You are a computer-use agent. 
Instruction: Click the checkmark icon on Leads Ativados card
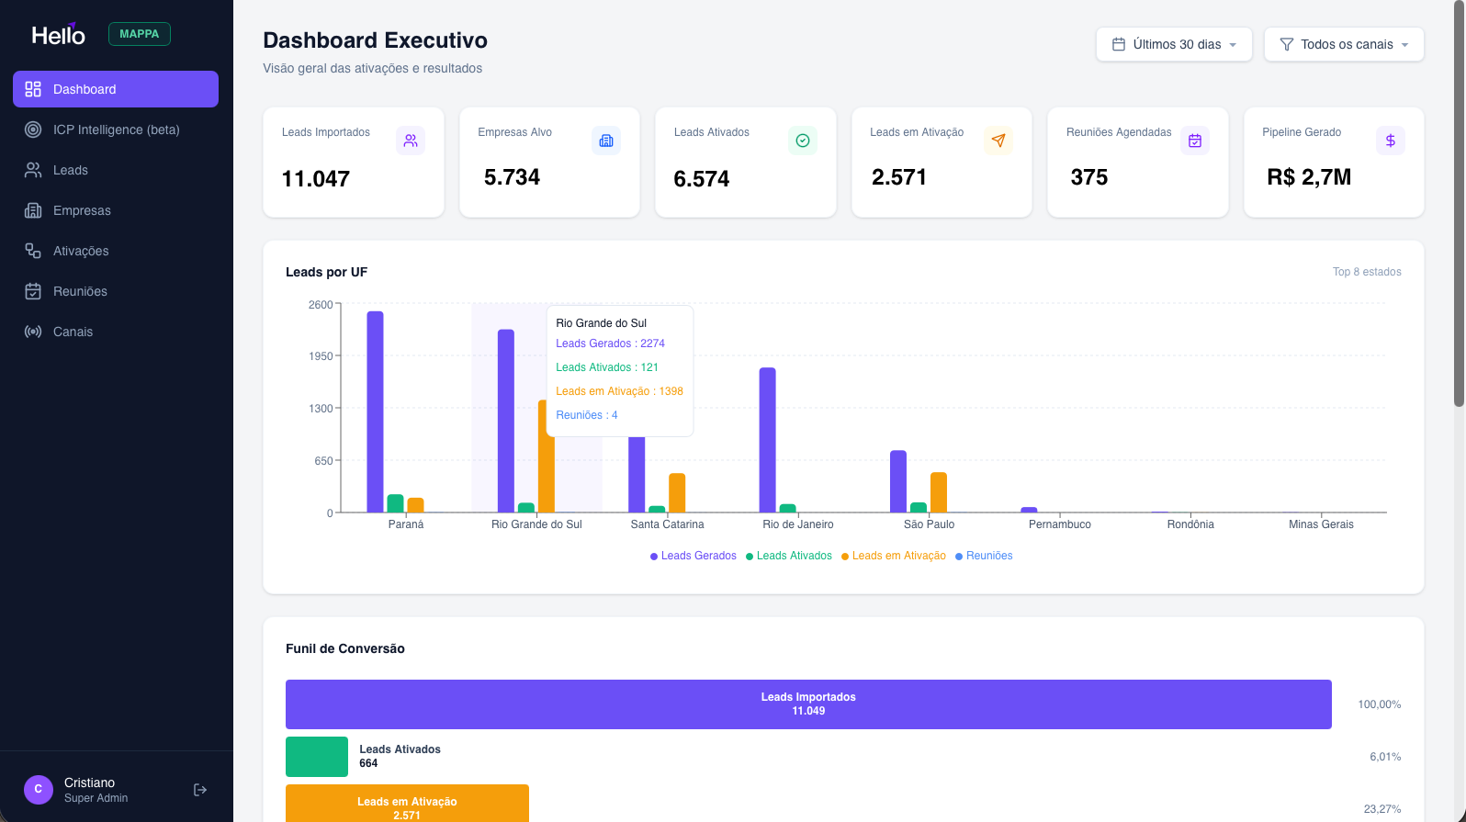(803, 141)
